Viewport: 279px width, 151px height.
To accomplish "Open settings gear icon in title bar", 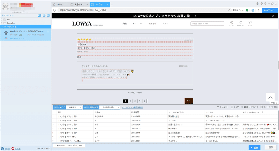I will [x=265, y=3].
